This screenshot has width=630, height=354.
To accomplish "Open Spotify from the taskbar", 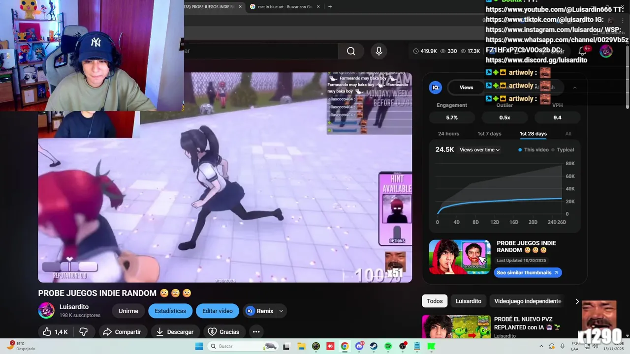I will pos(388,346).
